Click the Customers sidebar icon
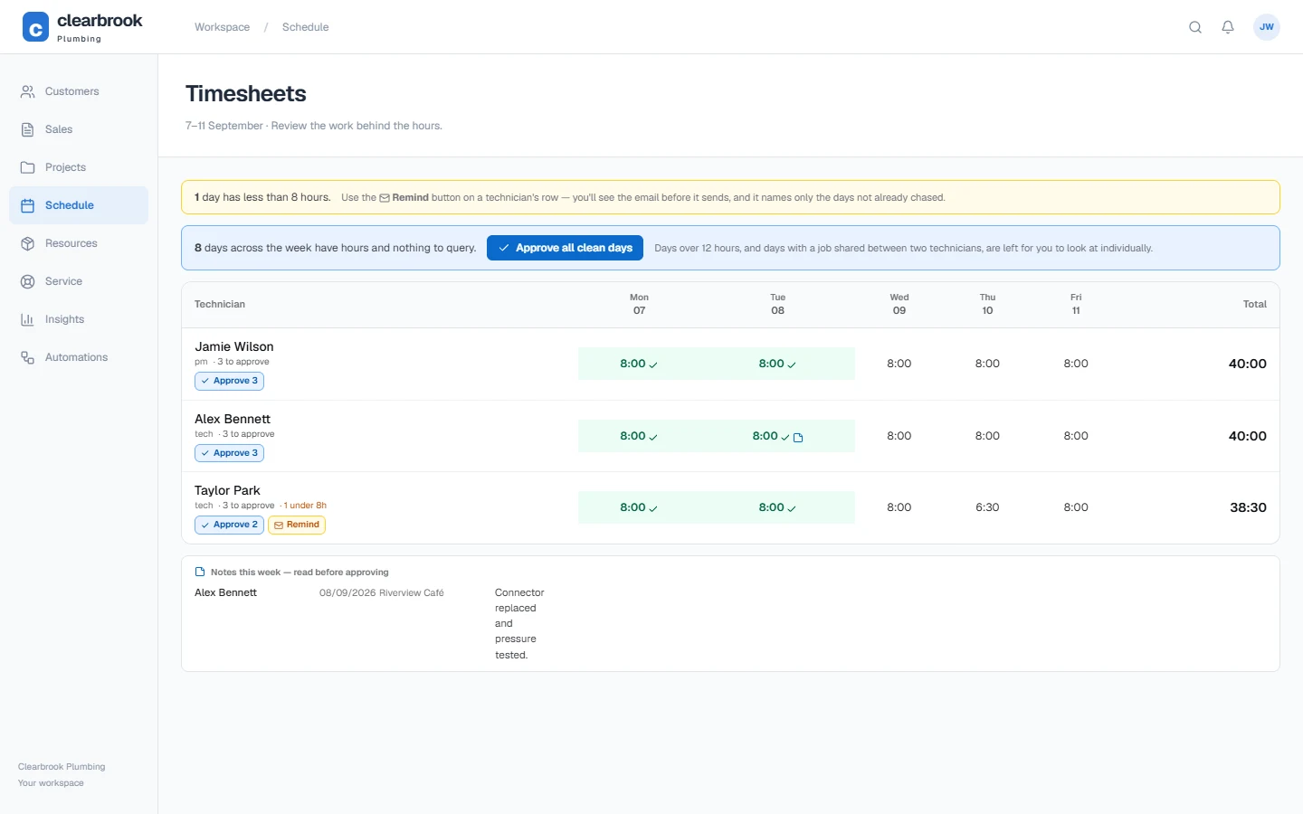This screenshot has height=814, width=1303. click(x=28, y=91)
